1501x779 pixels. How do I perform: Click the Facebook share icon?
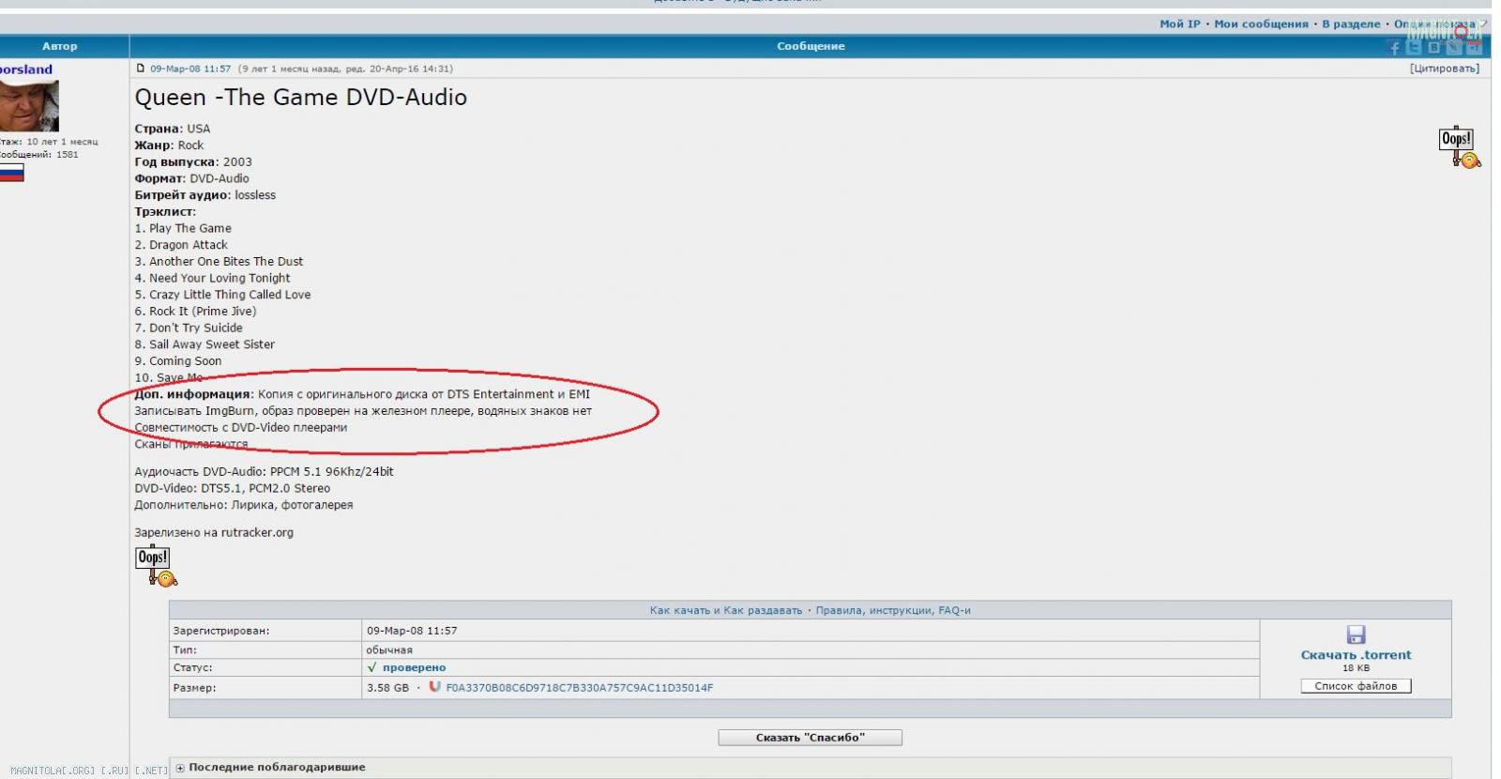(1394, 48)
